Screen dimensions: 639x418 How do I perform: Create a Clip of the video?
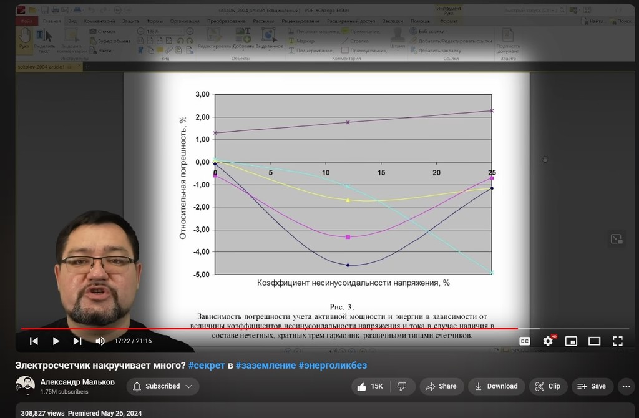548,386
